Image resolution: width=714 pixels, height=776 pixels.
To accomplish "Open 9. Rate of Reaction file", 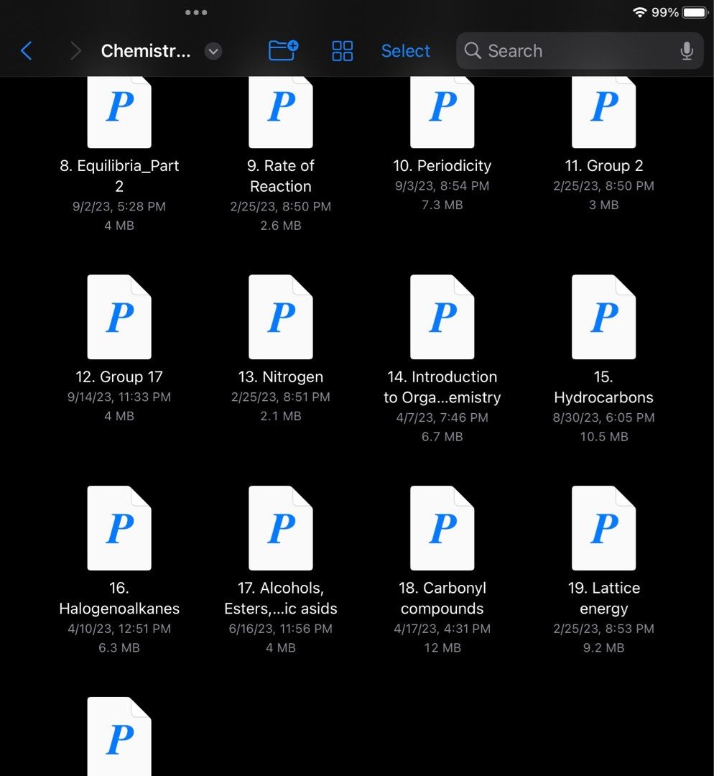I will pyautogui.click(x=281, y=111).
